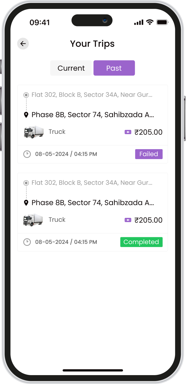Screen dimensions: 186x384
Task: Open the completed trip's pickup address
Action: click(x=92, y=183)
